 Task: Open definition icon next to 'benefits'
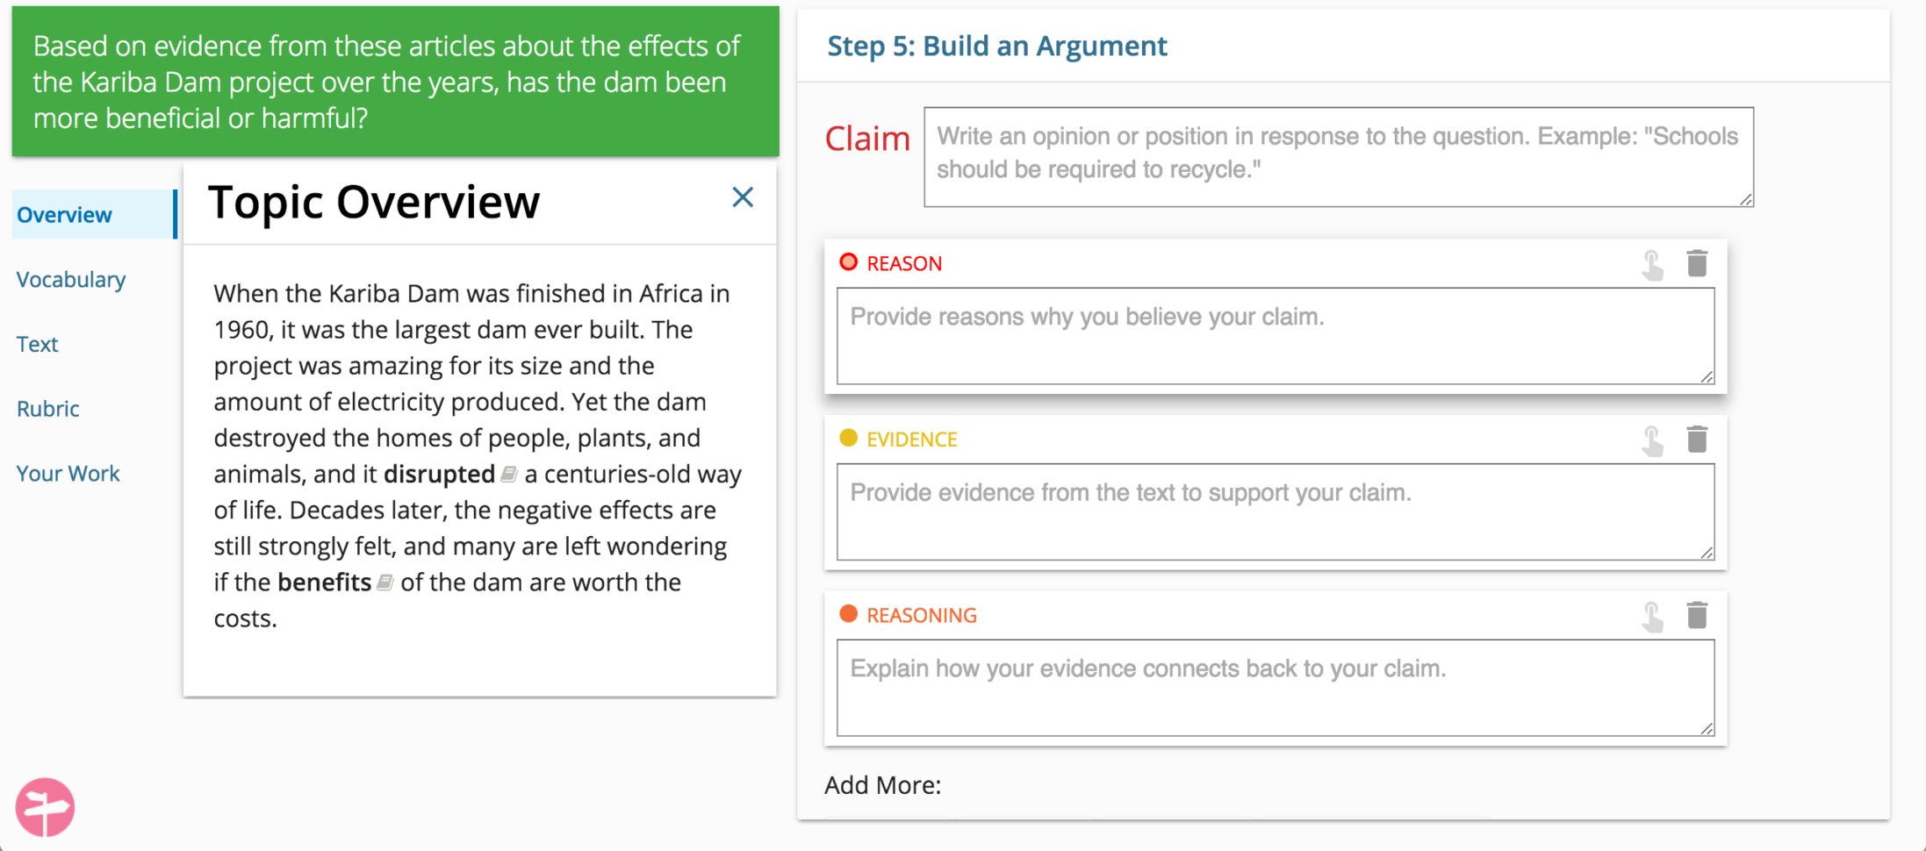click(384, 583)
